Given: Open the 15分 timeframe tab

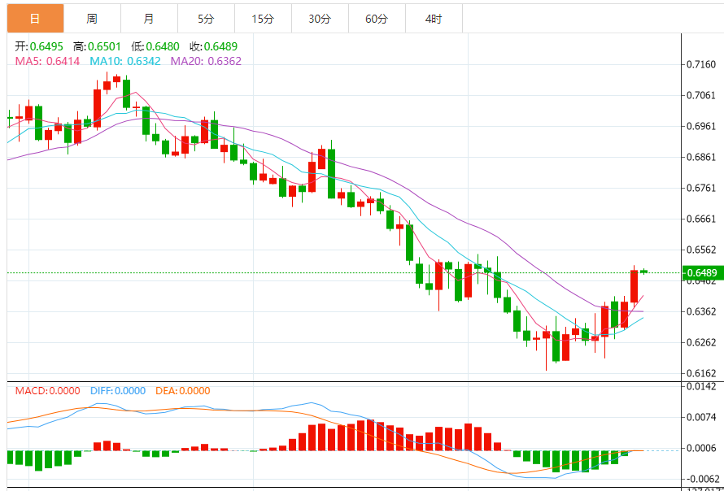Looking at the screenshot, I should [263, 19].
